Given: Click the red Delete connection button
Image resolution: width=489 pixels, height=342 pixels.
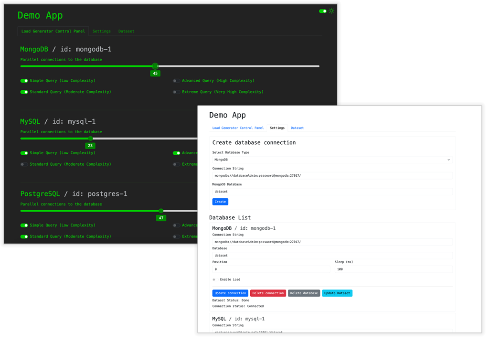Looking at the screenshot, I should point(268,293).
